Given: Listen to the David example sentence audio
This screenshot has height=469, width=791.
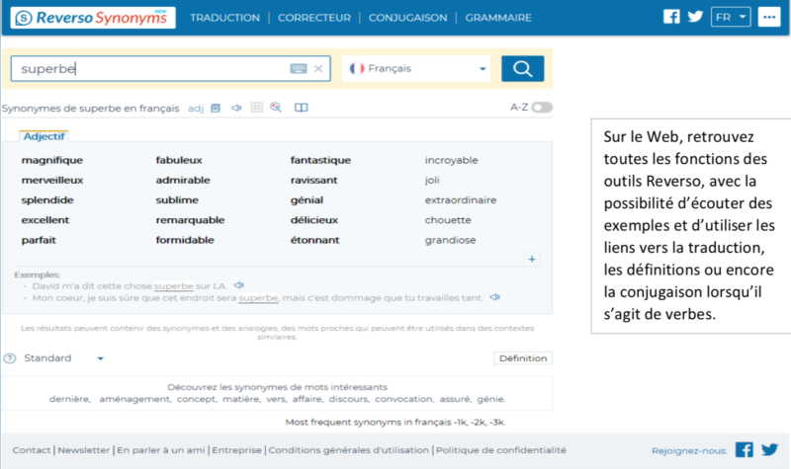Looking at the screenshot, I should point(239,285).
